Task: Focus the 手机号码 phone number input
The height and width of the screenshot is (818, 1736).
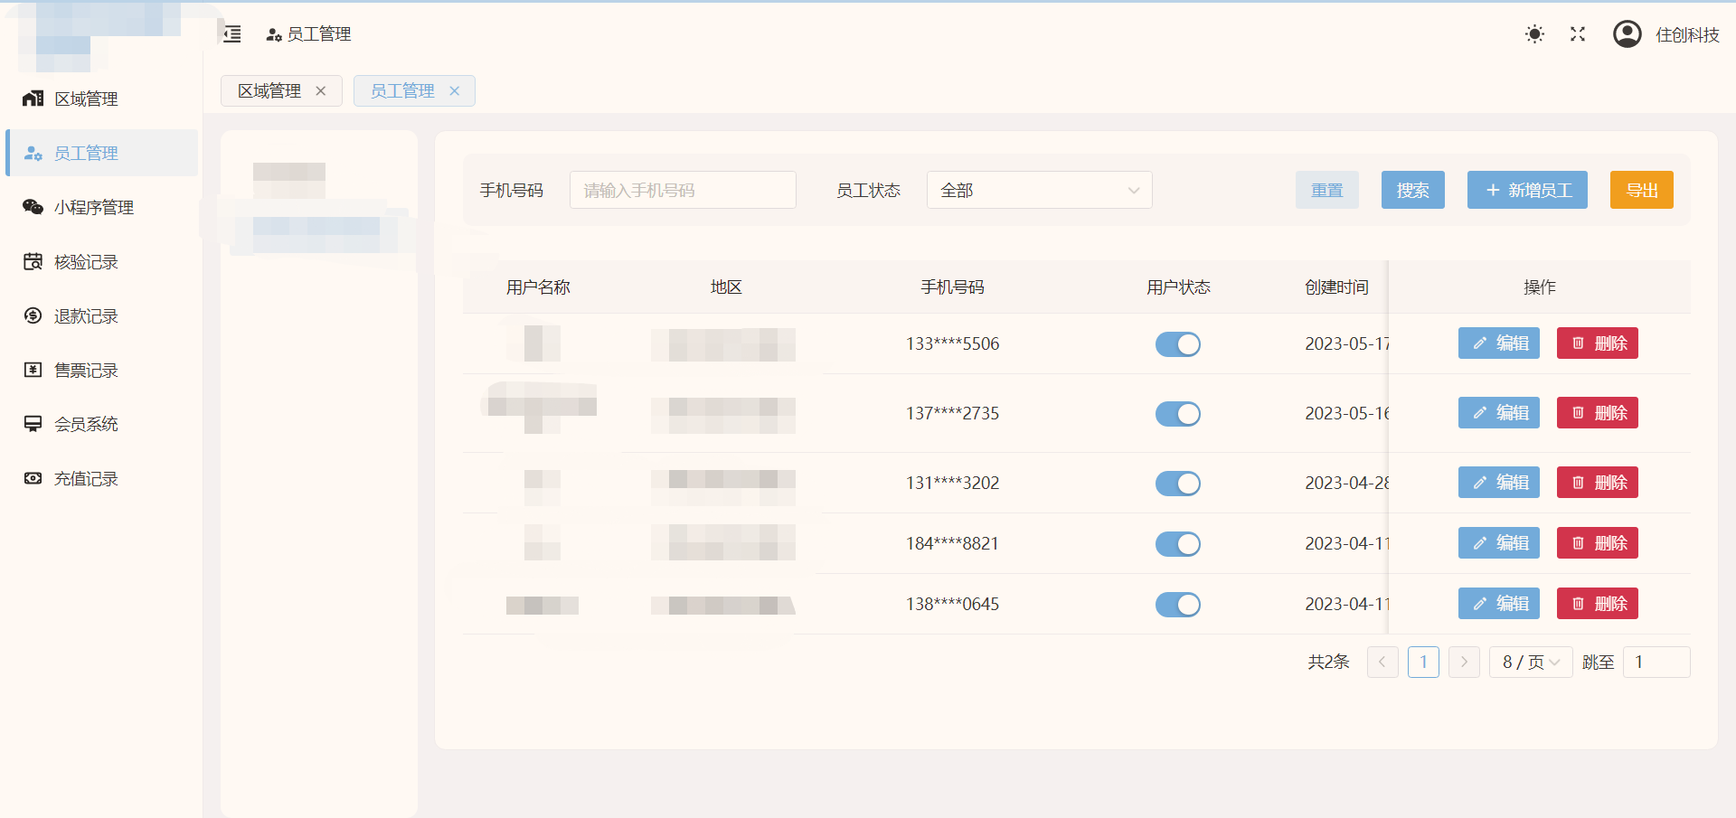Action: [683, 190]
